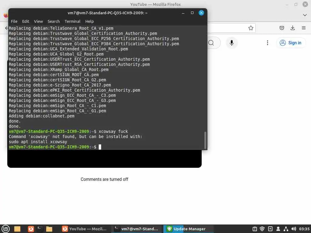Open the clock showing 03:35

(304, 229)
